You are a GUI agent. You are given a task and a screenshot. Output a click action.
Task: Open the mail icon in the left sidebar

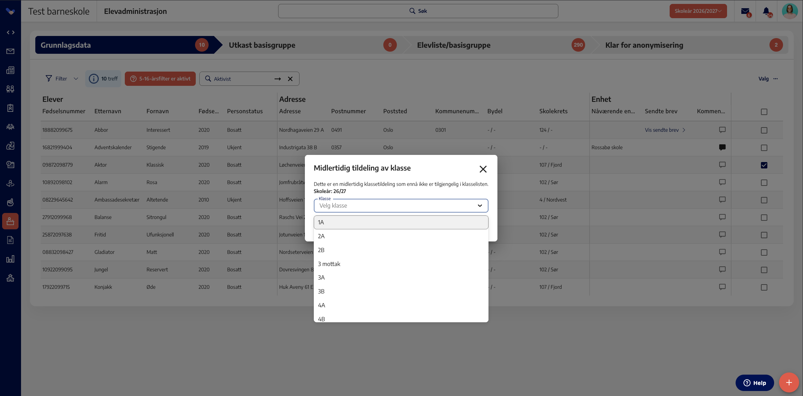click(x=10, y=51)
